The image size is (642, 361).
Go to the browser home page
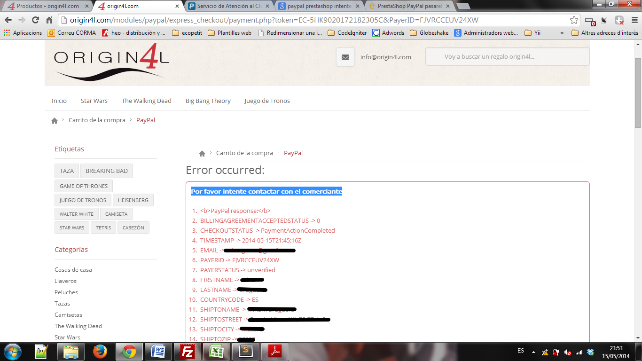(x=49, y=20)
